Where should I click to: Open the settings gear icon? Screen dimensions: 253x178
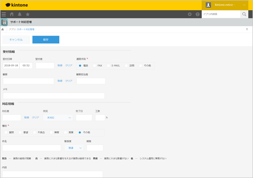190,14
